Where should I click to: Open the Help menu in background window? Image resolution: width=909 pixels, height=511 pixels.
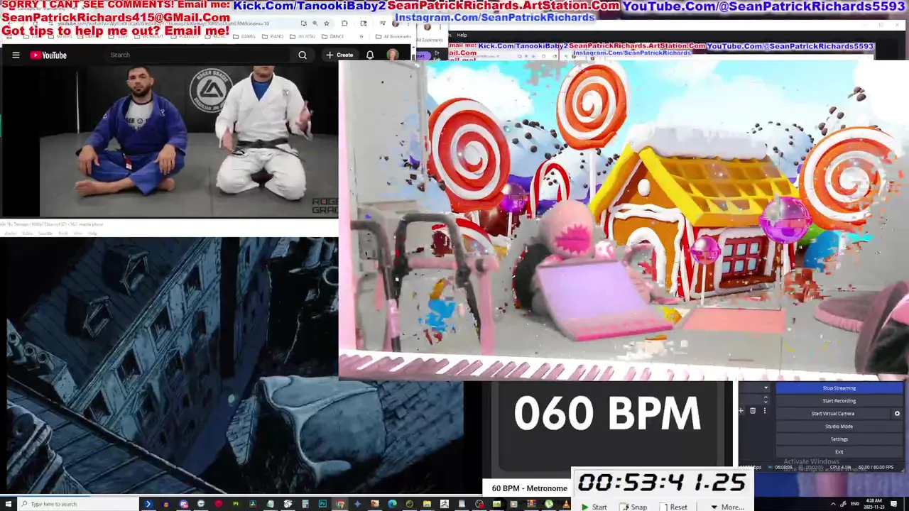pos(462,35)
